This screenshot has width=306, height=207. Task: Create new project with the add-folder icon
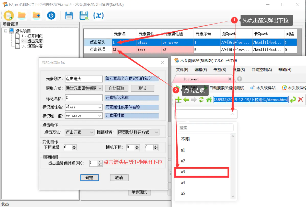click(x=36, y=15)
